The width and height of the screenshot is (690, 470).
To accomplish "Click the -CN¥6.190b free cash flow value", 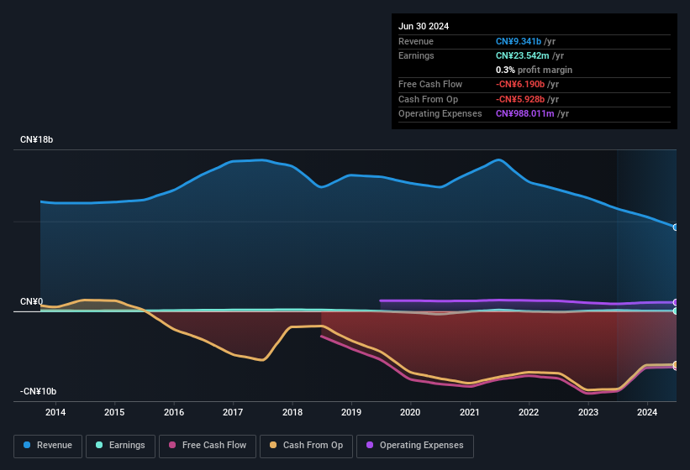I will click(520, 84).
